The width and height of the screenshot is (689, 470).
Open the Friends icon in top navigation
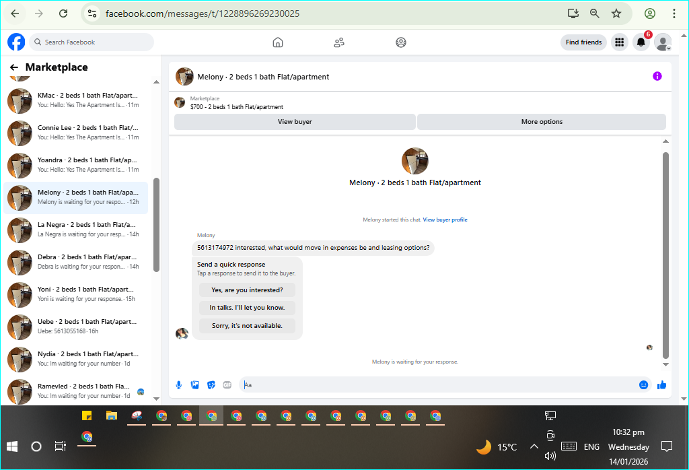coord(339,42)
